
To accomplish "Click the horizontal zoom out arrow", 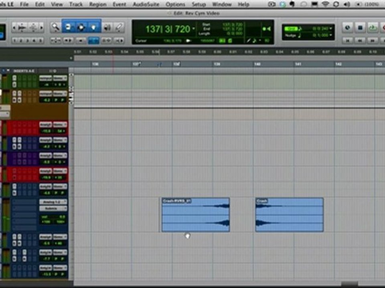I will 14,28.
